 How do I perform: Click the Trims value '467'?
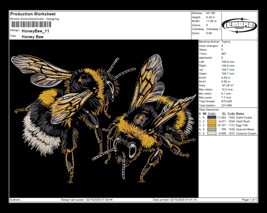[224, 54]
